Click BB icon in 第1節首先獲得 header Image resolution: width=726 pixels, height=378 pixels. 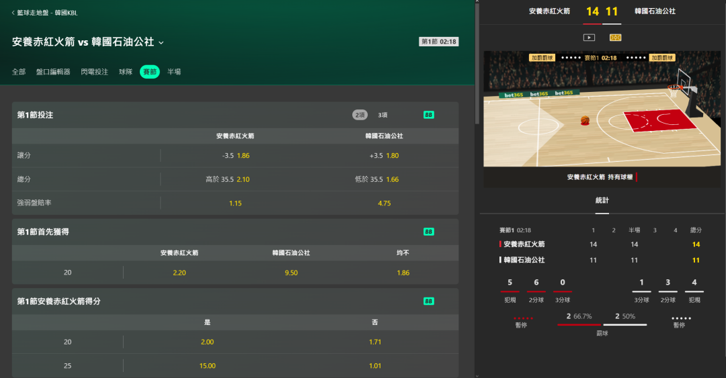tap(429, 232)
